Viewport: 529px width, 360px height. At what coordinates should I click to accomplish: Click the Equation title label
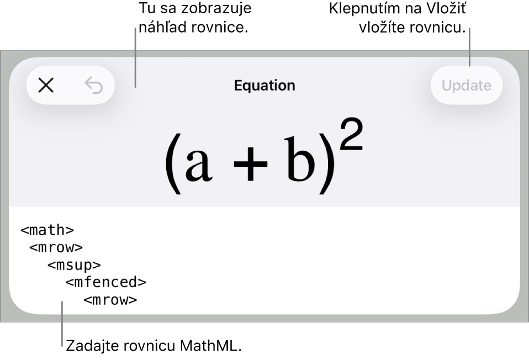point(264,86)
